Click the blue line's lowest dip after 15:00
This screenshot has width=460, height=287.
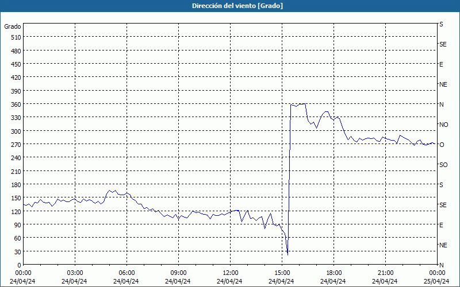coord(287,254)
